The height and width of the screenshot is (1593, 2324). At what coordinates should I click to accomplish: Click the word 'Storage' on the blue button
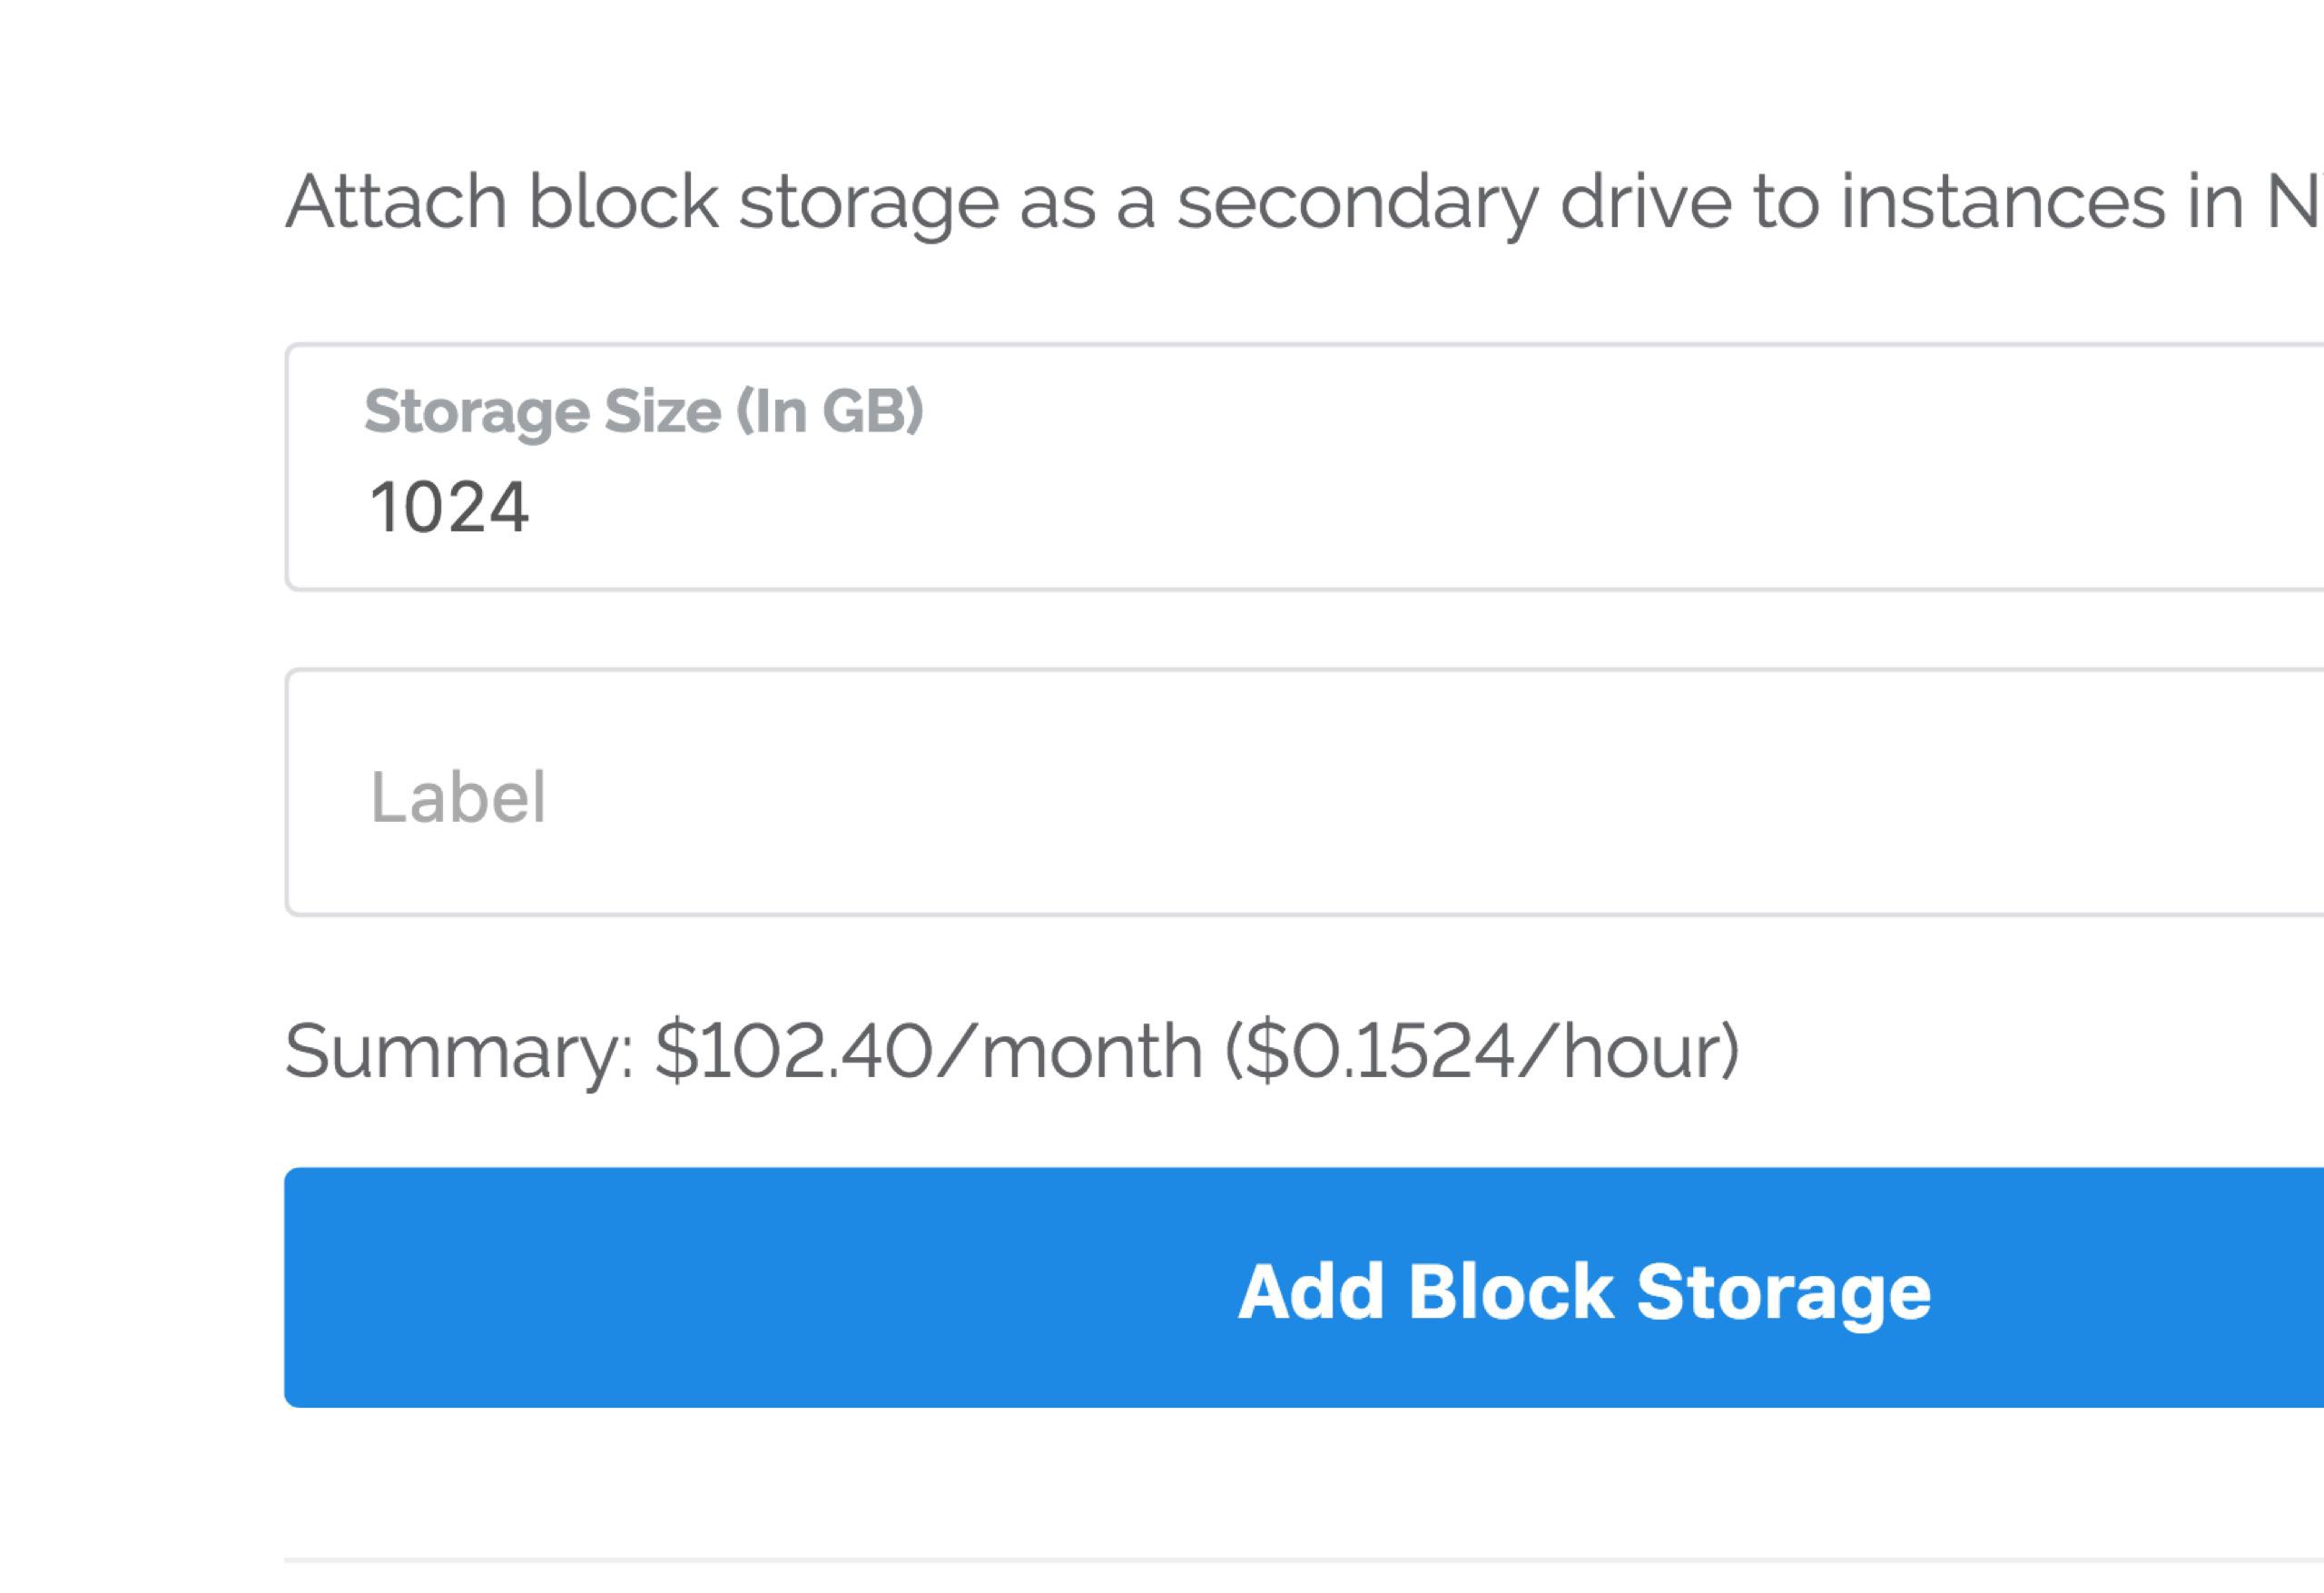click(1783, 1291)
